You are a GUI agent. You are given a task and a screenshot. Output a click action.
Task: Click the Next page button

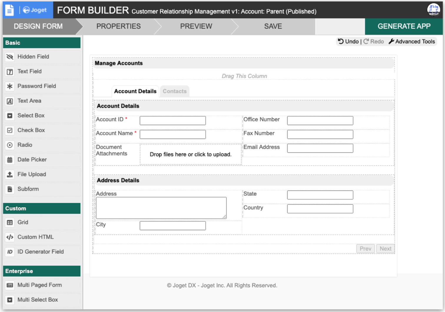point(385,249)
